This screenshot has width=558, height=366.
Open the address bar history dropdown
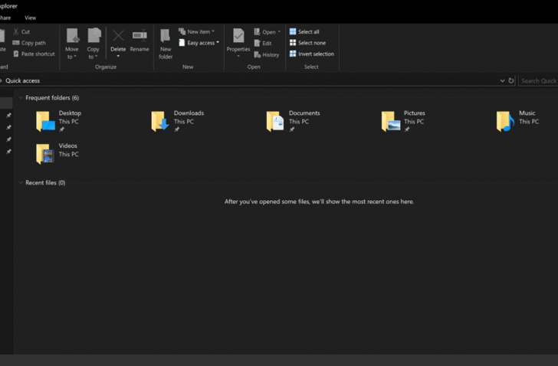pos(502,80)
